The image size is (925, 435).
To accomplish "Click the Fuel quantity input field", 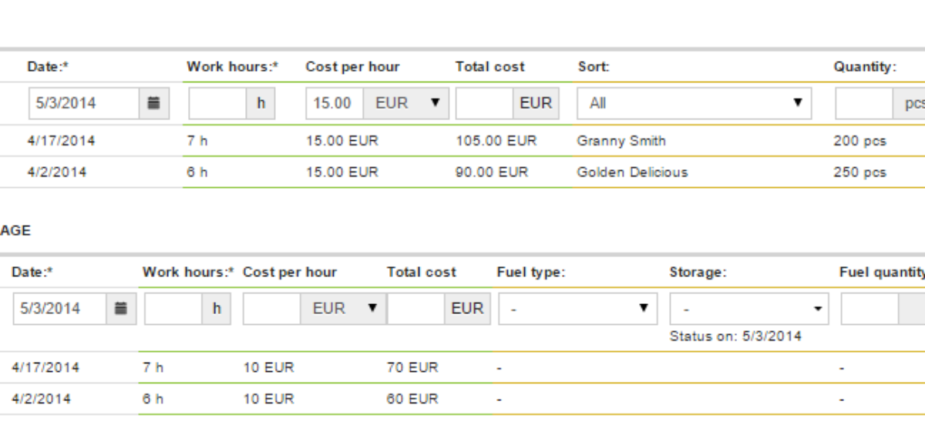I will [x=869, y=308].
